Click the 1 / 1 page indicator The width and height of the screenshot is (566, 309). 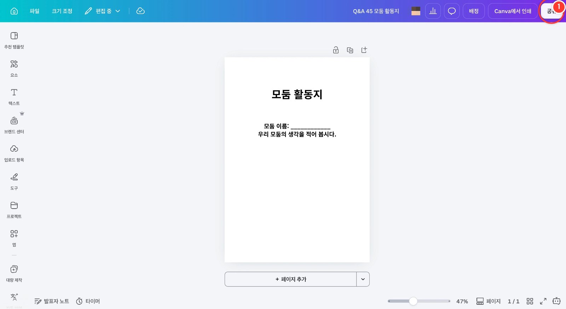(x=514, y=301)
